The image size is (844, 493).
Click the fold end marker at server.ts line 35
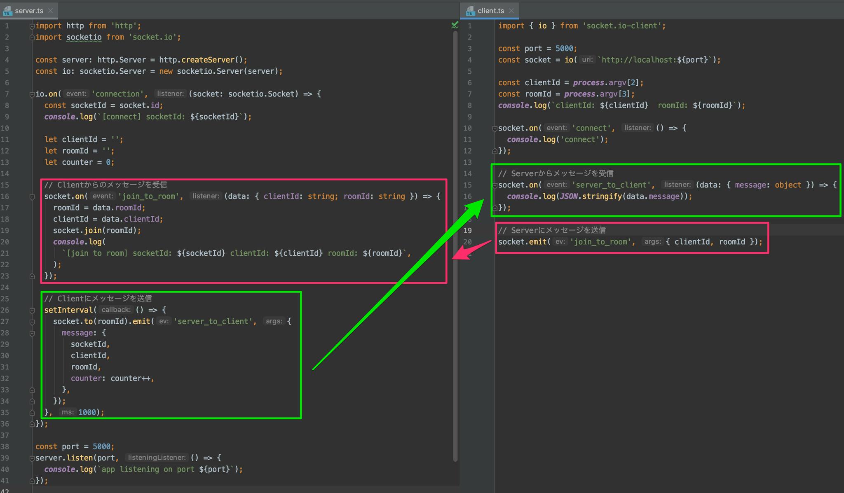(x=32, y=413)
